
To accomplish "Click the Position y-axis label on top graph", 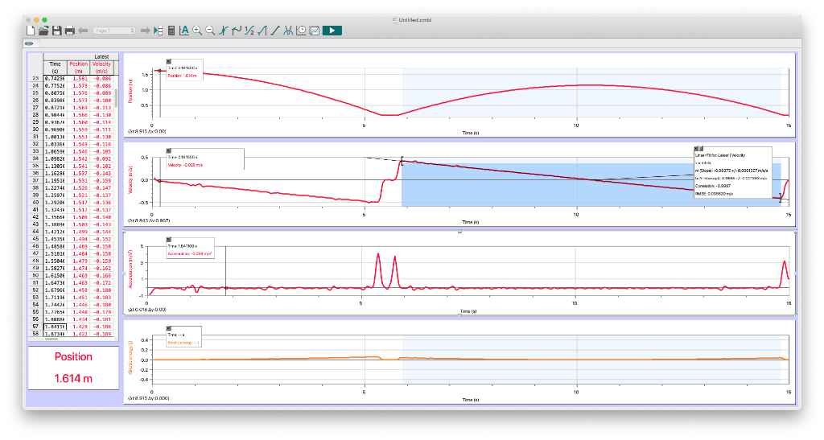I will click(130, 90).
